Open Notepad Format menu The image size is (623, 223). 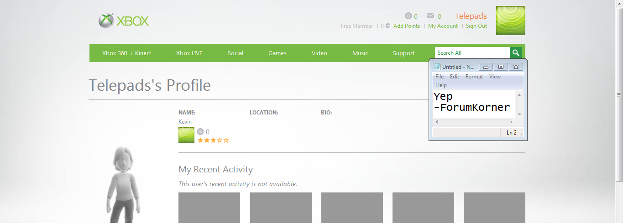(x=474, y=77)
